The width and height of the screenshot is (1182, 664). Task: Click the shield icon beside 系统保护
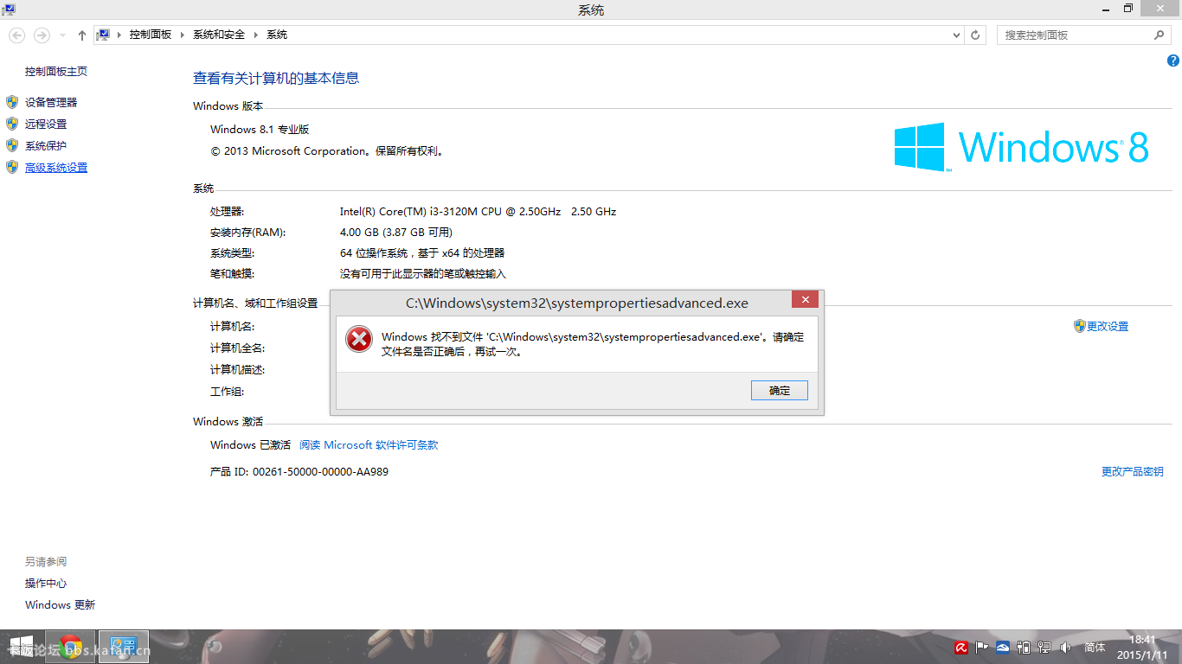pyautogui.click(x=12, y=145)
